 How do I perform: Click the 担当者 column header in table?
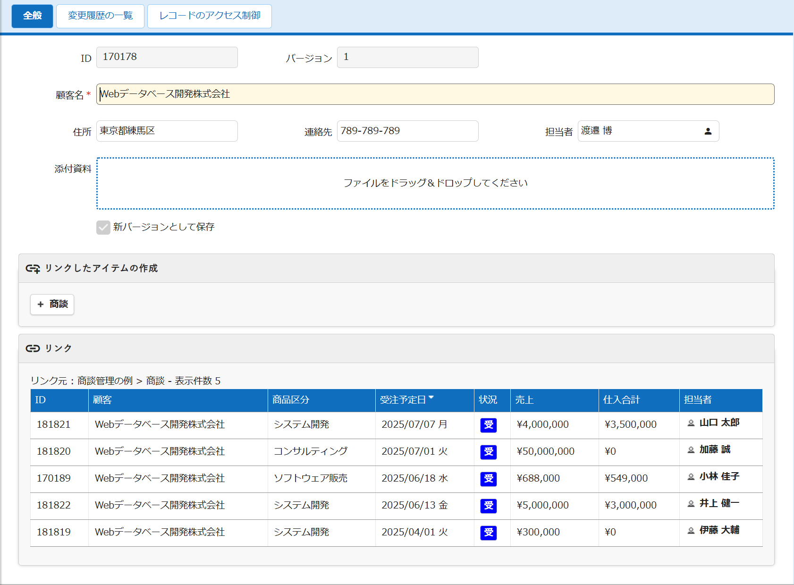721,400
